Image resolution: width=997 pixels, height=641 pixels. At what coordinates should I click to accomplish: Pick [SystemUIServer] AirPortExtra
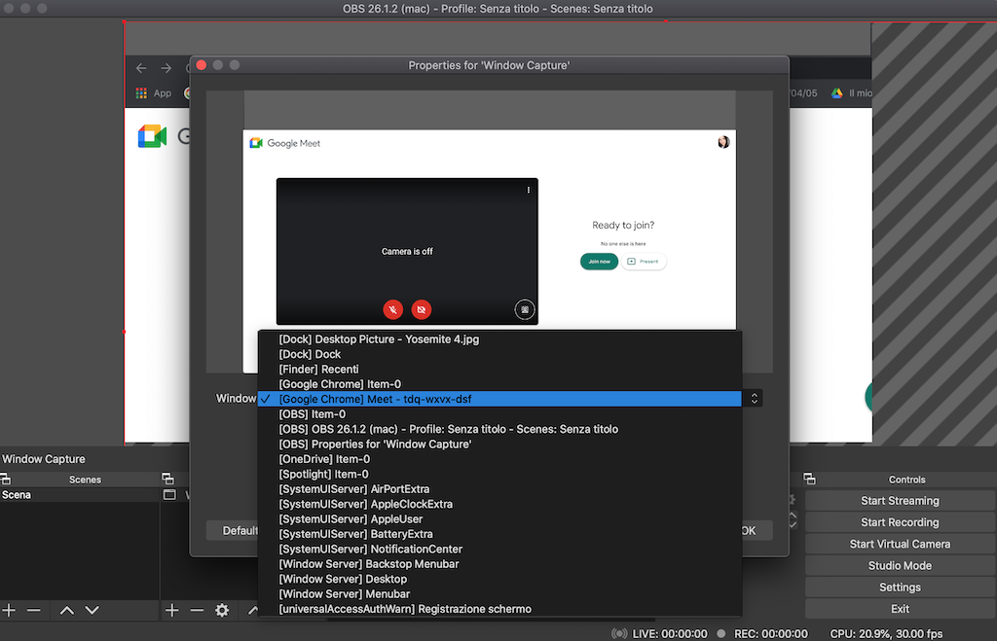499,489
